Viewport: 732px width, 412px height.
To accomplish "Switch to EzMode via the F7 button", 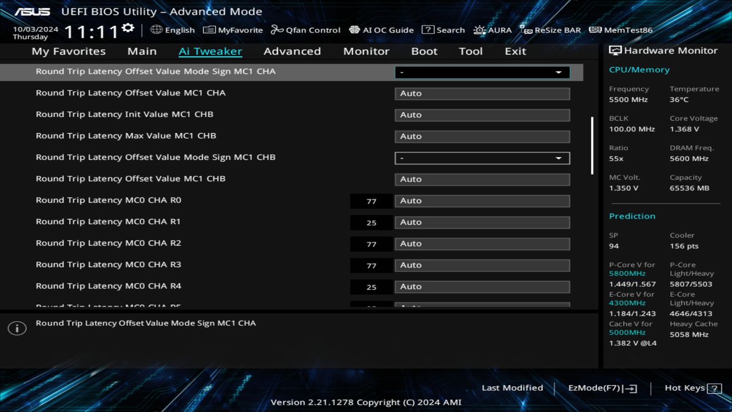I will click(602, 388).
